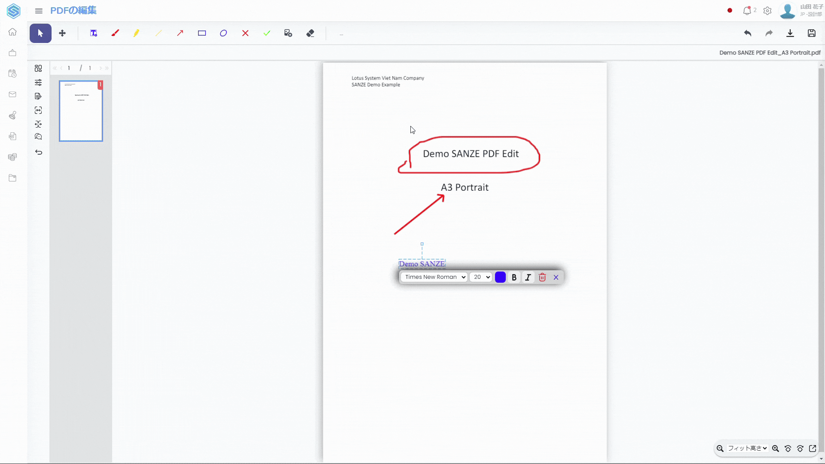Screen dimensions: 825x464
Task: Select the red pen drawing tool
Action: [115, 33]
